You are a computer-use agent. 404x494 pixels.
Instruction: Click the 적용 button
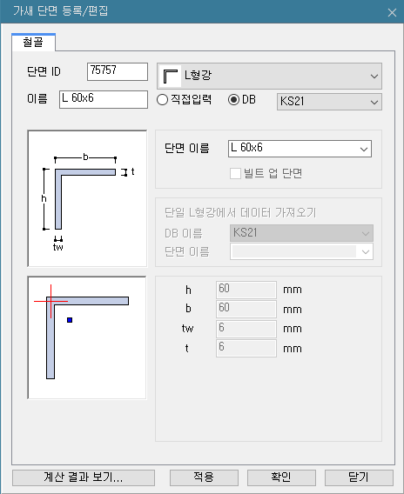click(204, 477)
